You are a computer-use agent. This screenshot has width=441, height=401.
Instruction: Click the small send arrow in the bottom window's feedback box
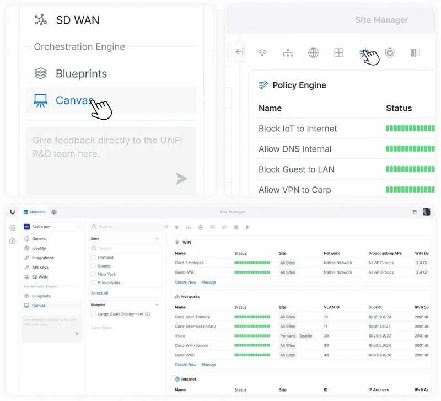pyautogui.click(x=77, y=334)
